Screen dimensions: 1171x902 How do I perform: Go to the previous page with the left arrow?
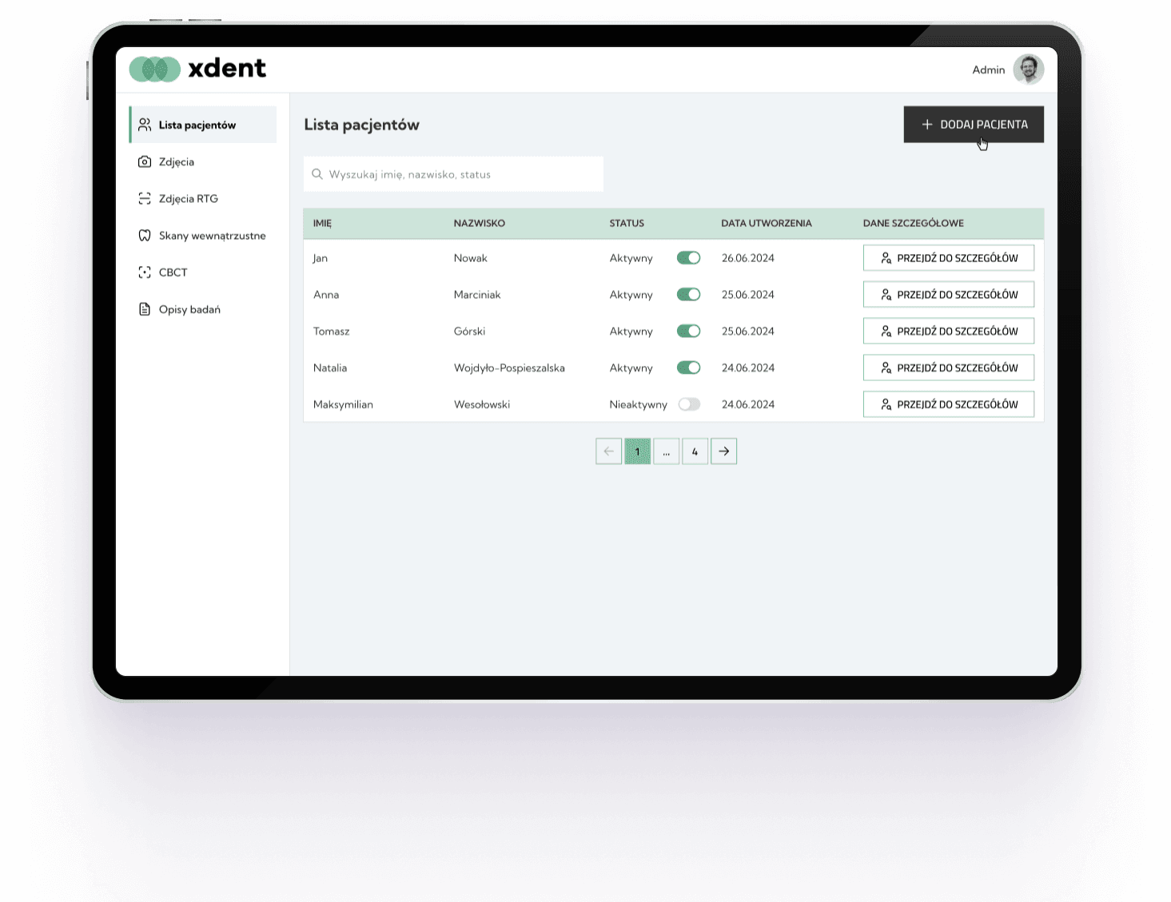[x=608, y=451]
